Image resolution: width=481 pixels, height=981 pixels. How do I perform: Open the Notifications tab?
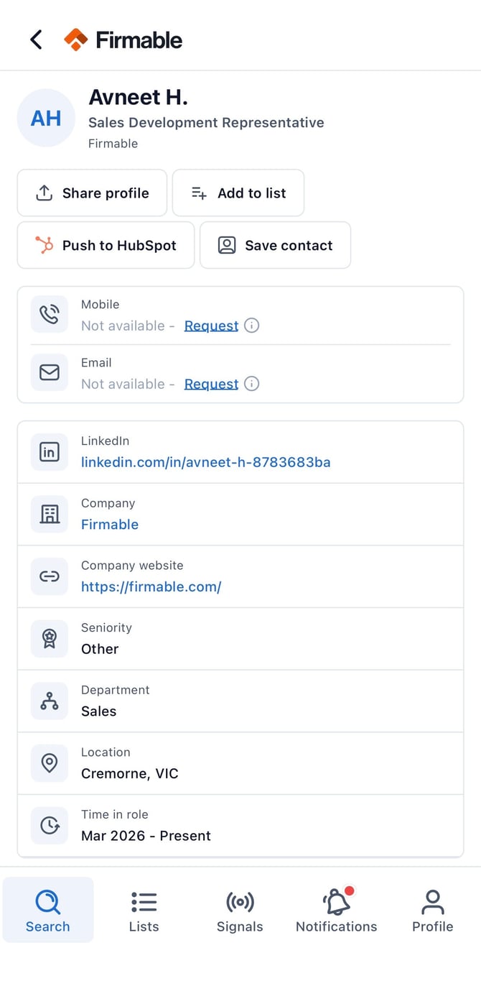(x=336, y=910)
